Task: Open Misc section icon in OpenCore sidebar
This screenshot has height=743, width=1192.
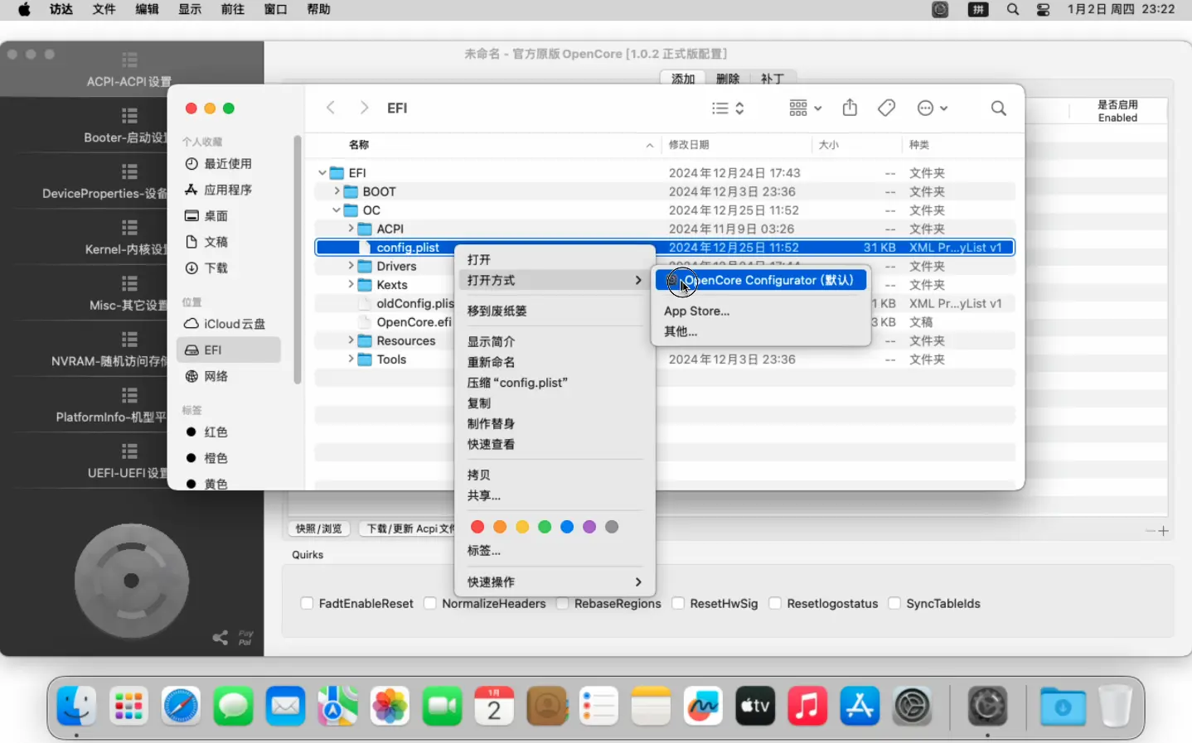Action: [x=129, y=283]
